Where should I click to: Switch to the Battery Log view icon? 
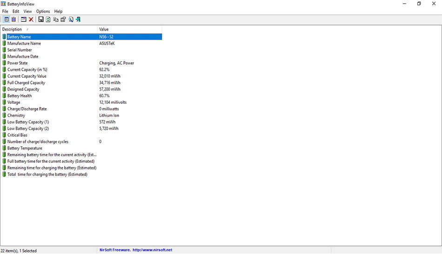13,19
